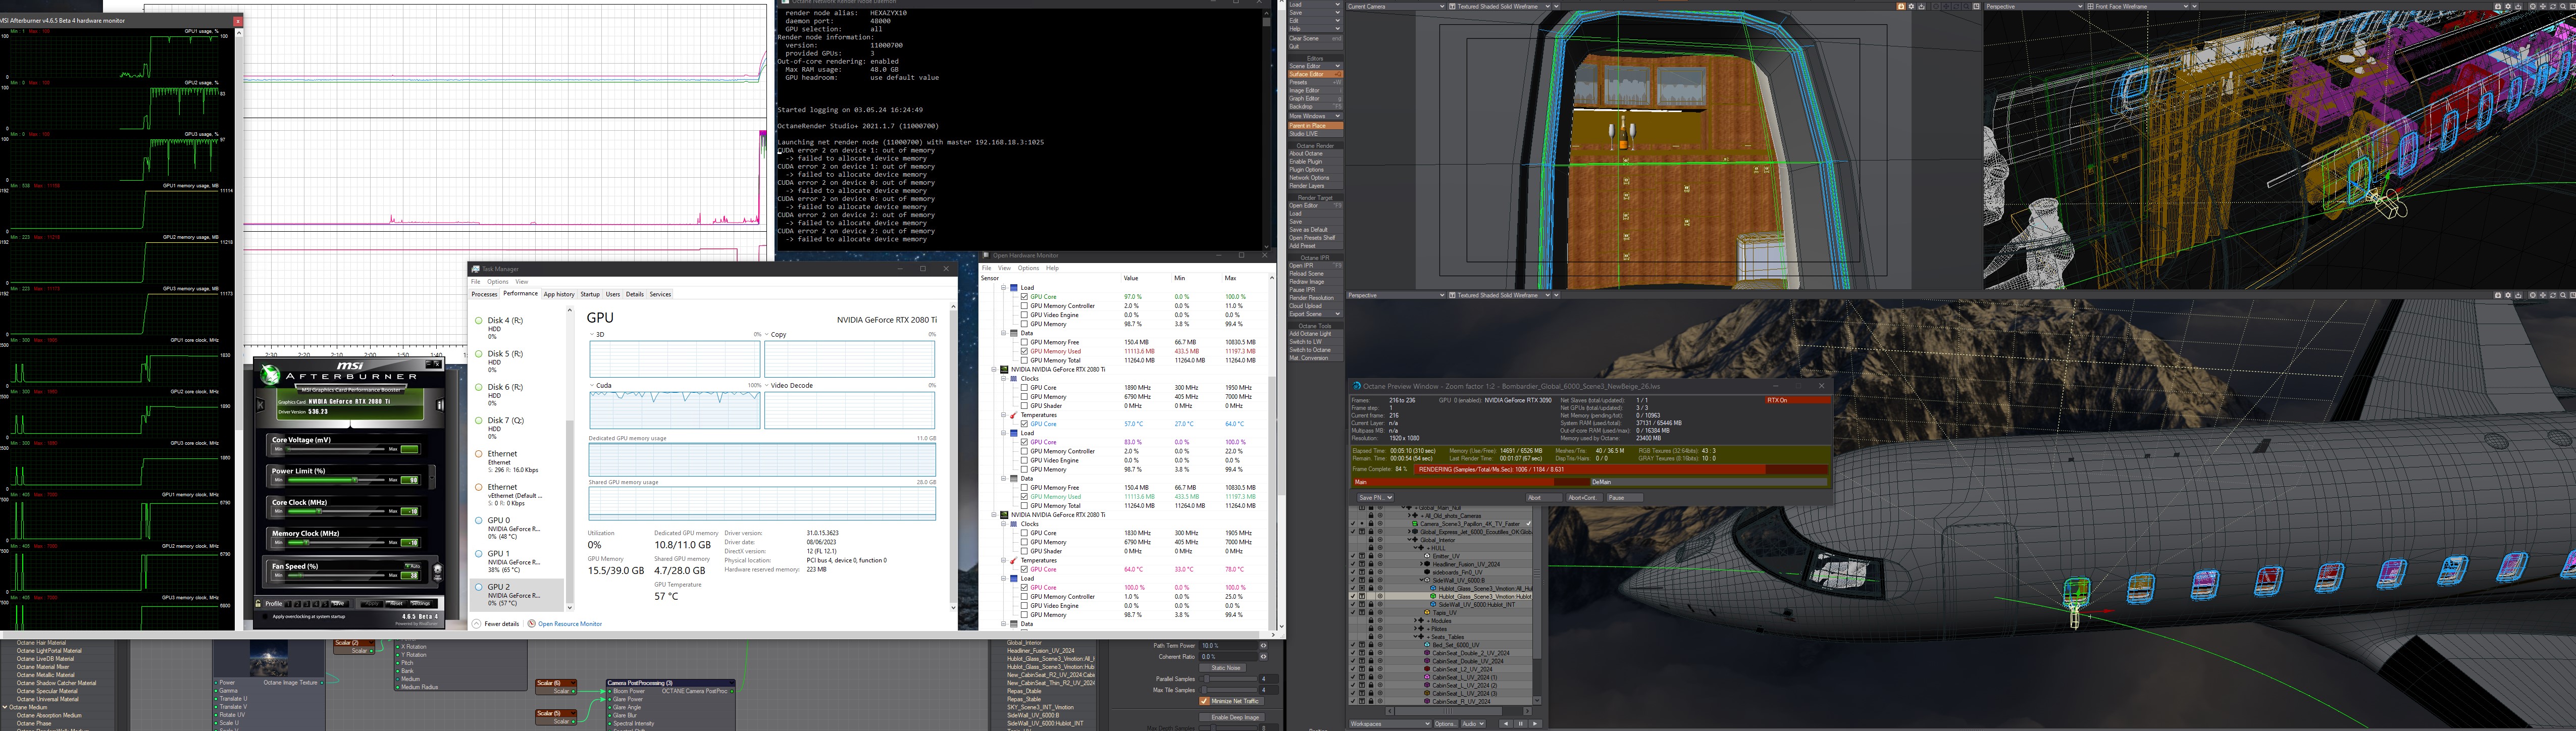Expand the Headliner_Fusion_UV_2024 tree item
2576x731 pixels.
tap(1422, 564)
